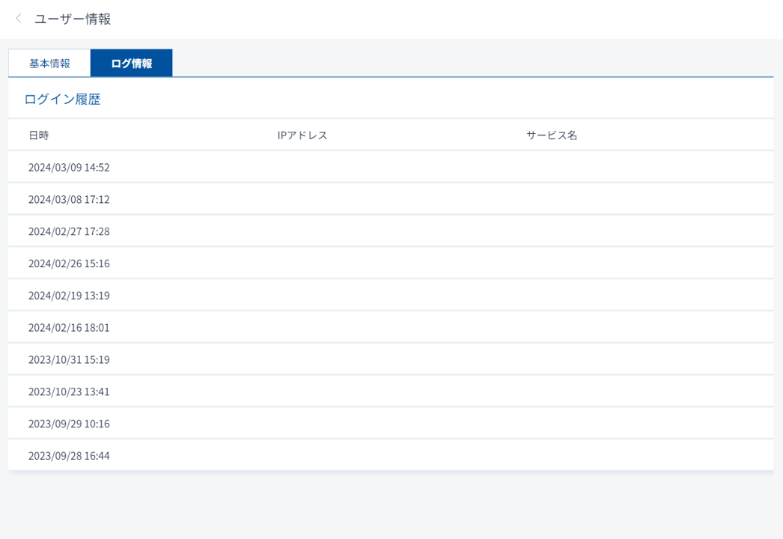Click the サービス名 column header

pyautogui.click(x=552, y=135)
